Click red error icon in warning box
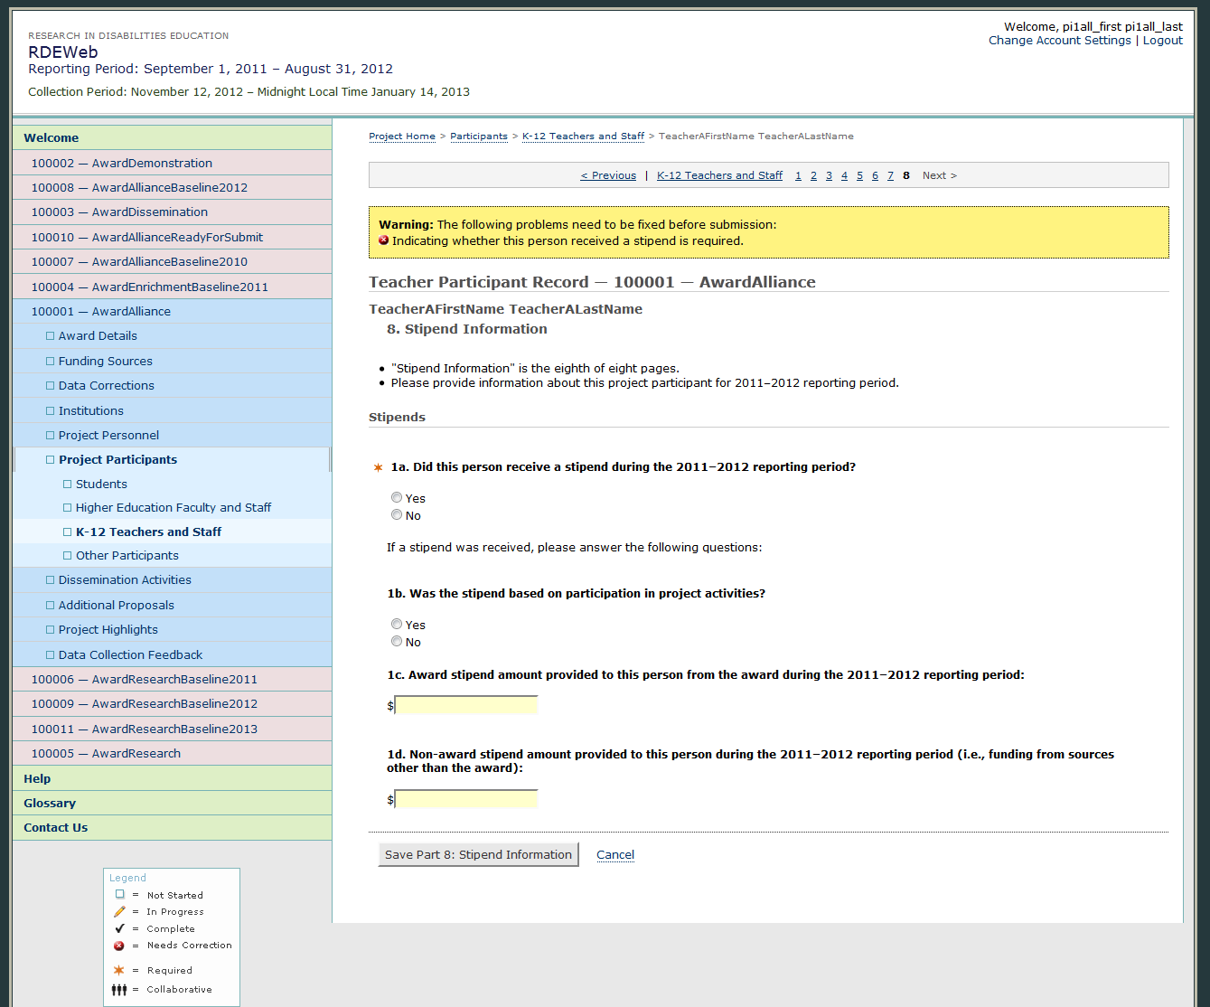 384,241
